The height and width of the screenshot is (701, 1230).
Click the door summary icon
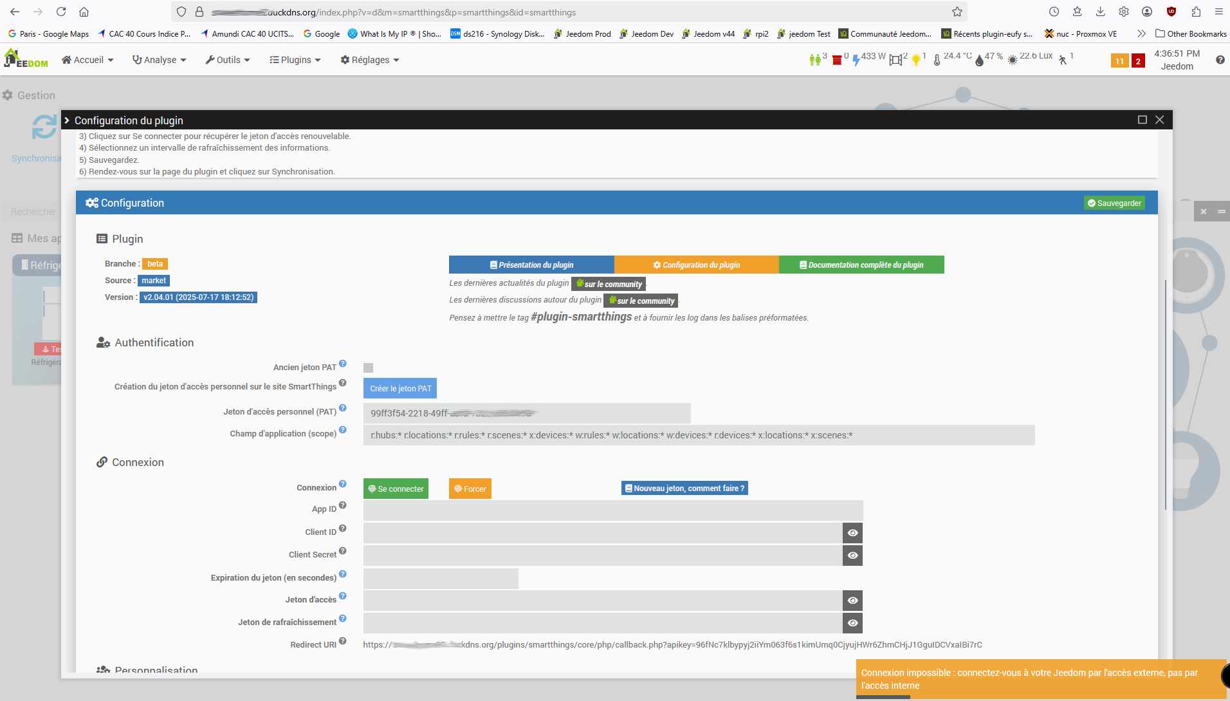895,60
